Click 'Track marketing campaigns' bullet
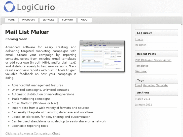This screenshot has height=137, width=183. [x=31, y=99]
